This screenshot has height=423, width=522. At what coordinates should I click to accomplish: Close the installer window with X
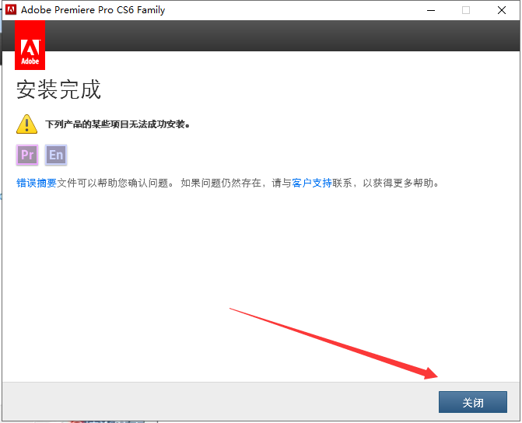[x=501, y=10]
